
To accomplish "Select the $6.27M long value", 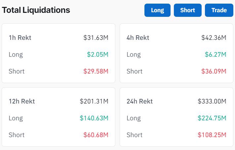I will (x=215, y=54).
